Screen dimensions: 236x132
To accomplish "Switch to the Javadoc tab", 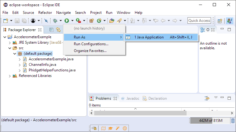I will pyautogui.click(x=130, y=98).
